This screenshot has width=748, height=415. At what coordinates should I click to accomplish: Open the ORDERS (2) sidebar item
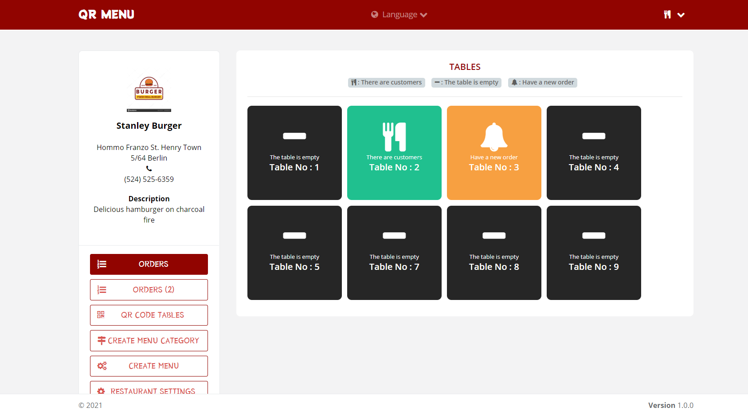click(149, 290)
